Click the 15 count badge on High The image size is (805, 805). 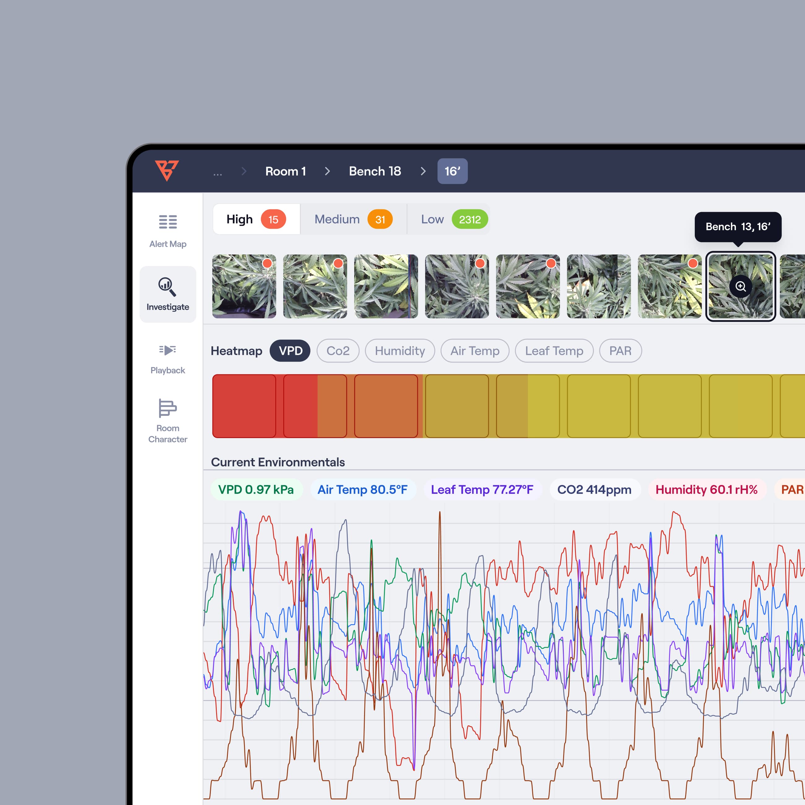pos(273,220)
